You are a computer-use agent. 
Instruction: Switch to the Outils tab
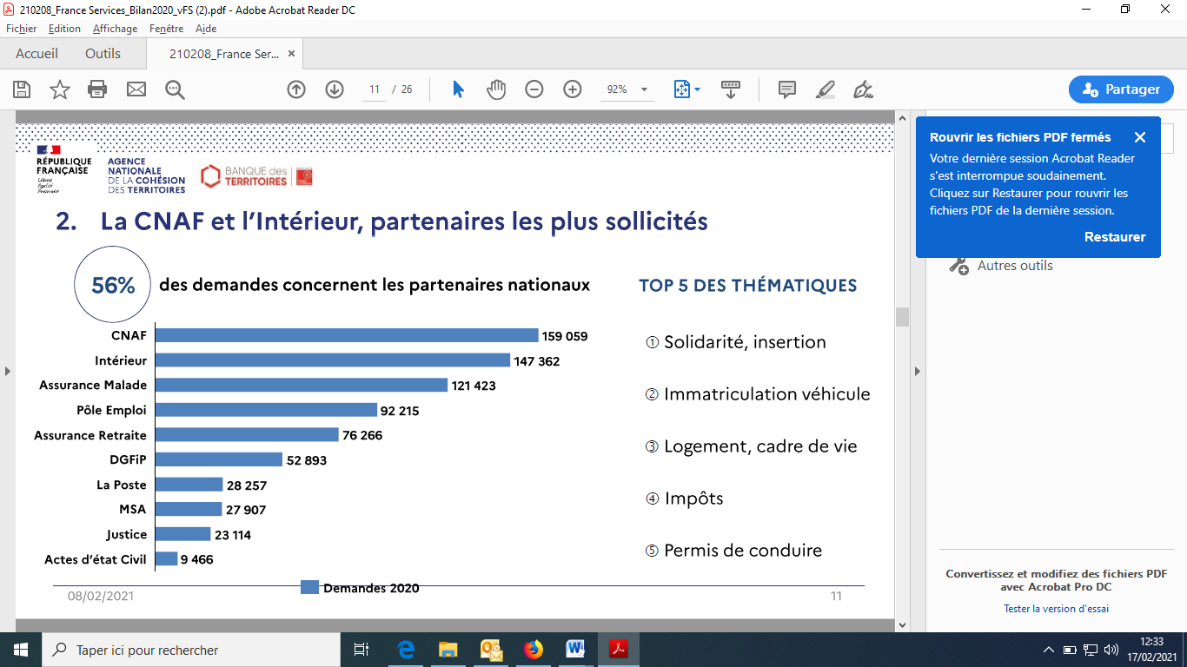click(x=103, y=54)
